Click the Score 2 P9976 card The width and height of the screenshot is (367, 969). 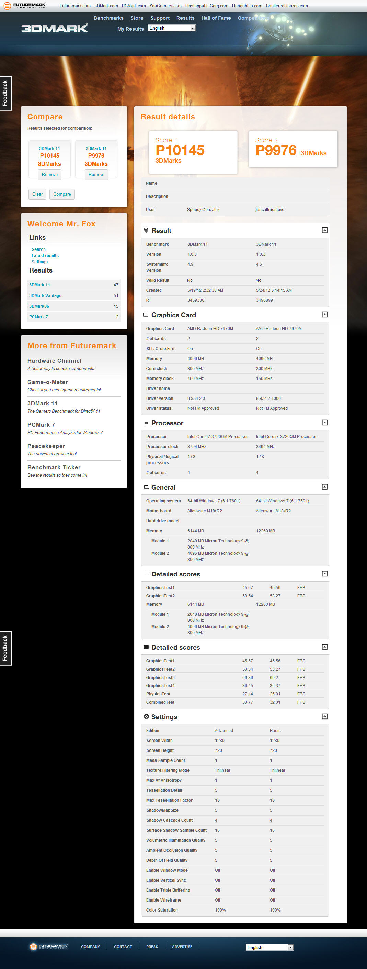293,149
